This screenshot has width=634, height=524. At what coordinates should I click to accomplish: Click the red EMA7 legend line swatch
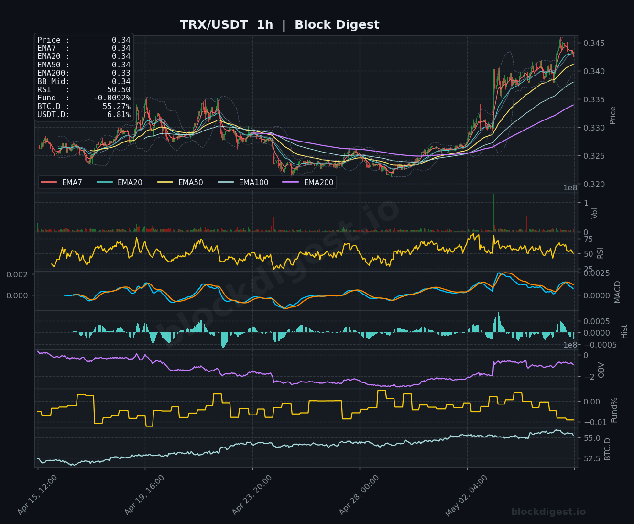pos(49,182)
